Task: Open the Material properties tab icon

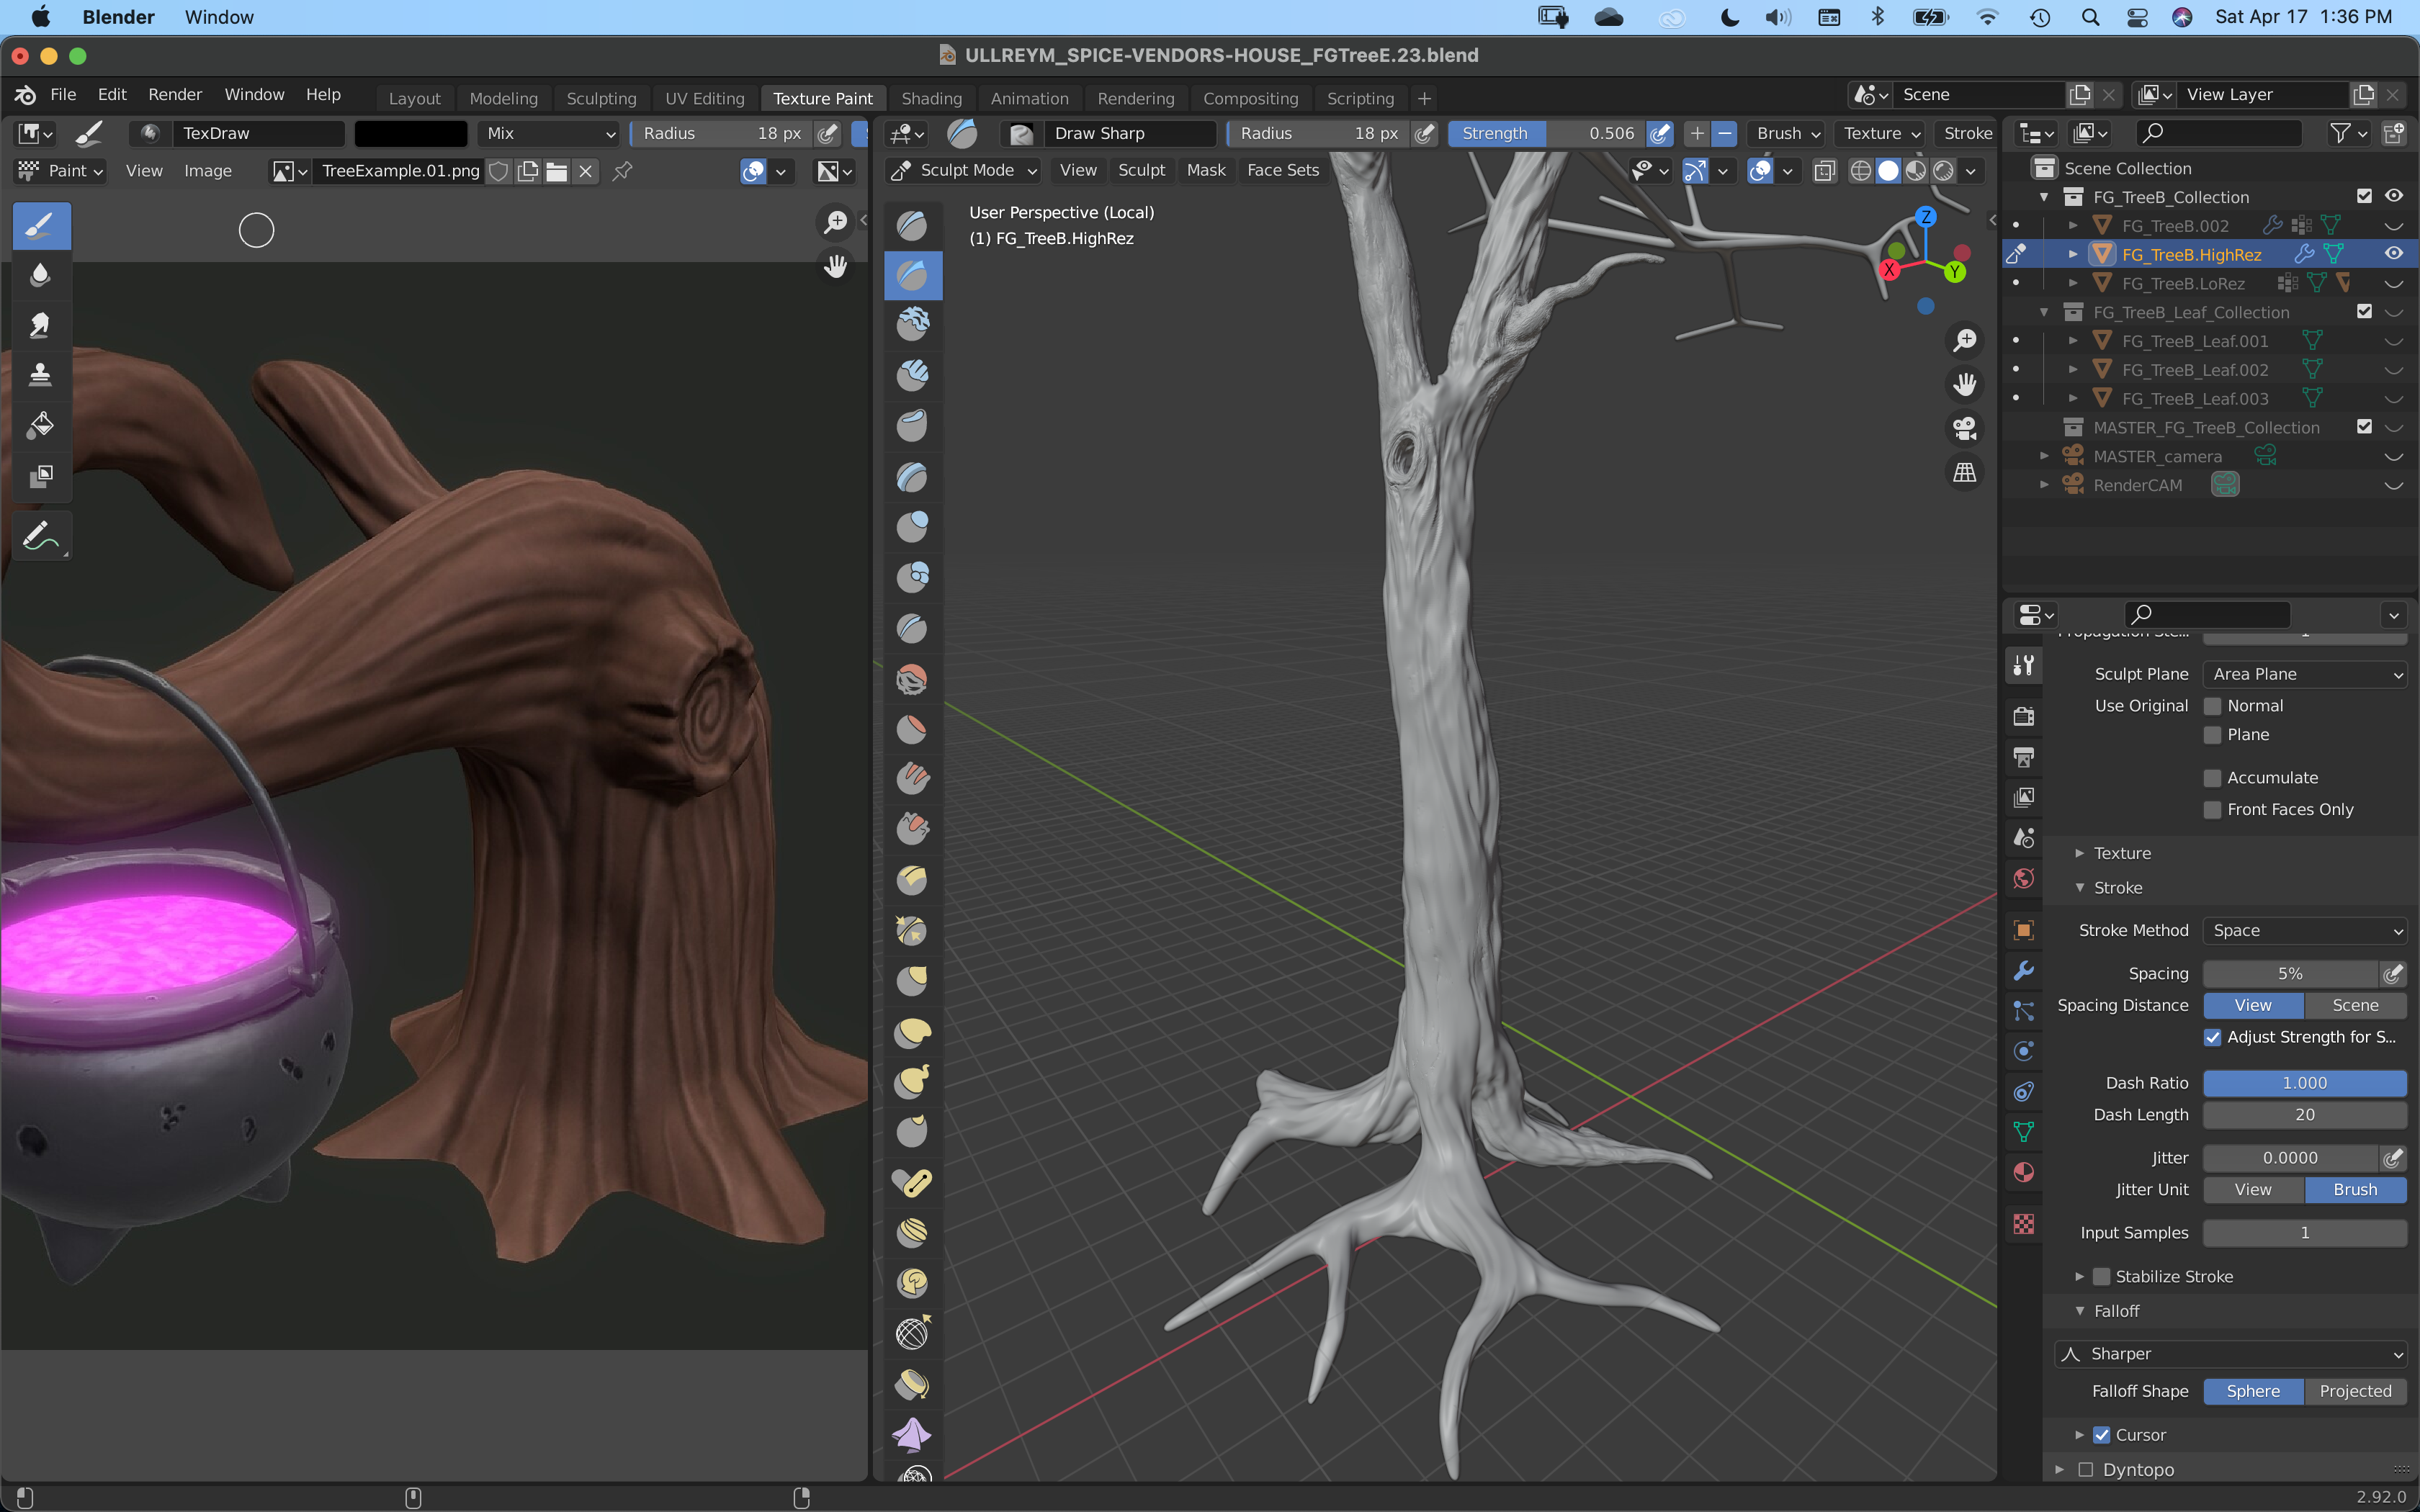Action: click(2024, 1172)
